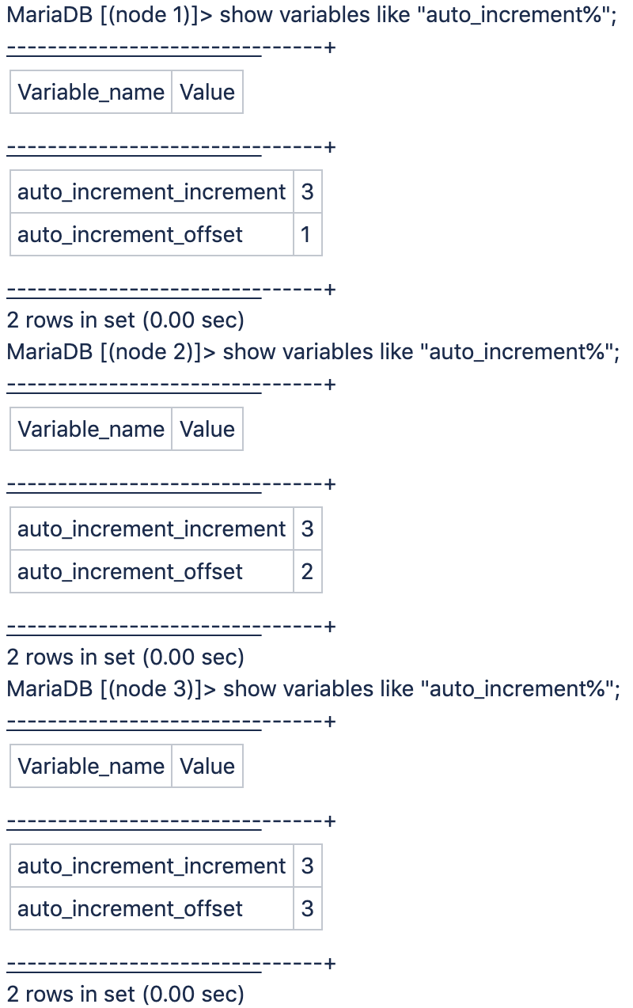Select Variable_name header in node 2 table
The image size is (633, 1008).
click(91, 430)
